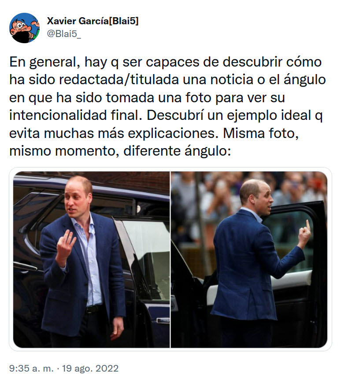Click the words 'Misma foto' in tweet

click(260, 133)
